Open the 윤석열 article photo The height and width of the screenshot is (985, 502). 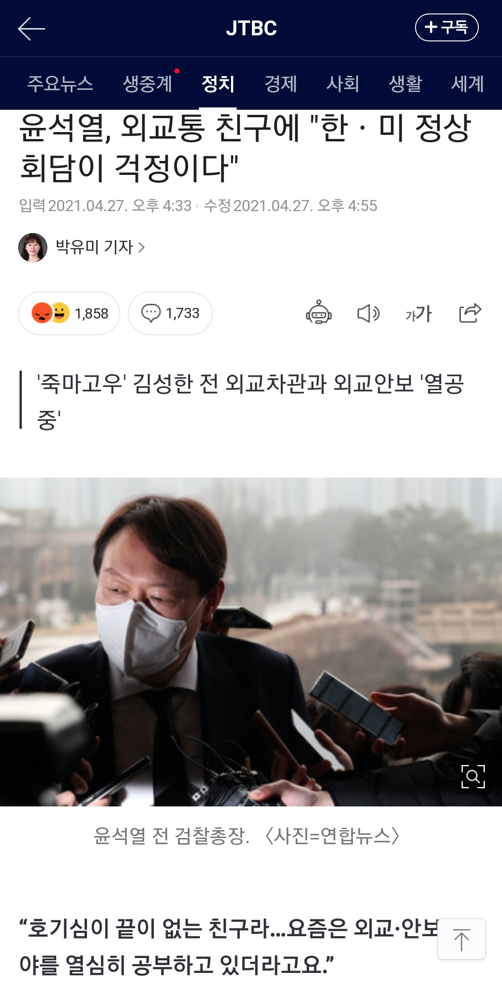(x=251, y=642)
